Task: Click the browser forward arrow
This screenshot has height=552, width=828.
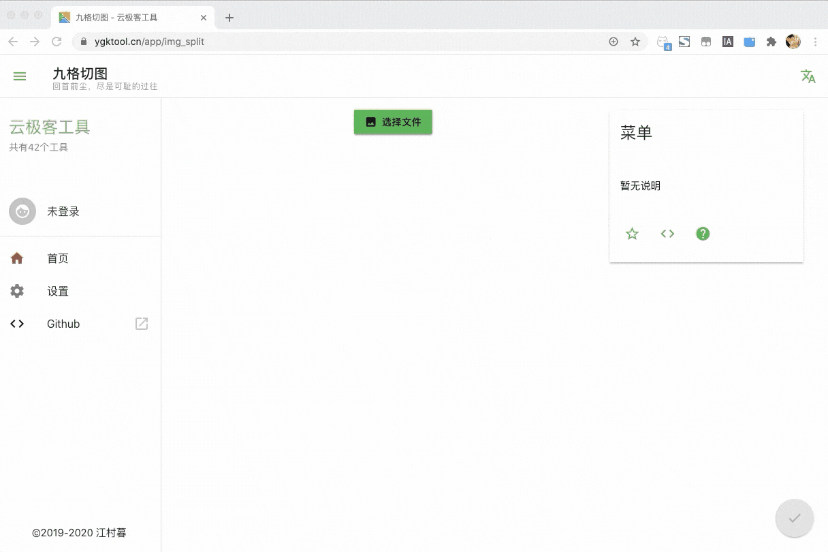Action: [35, 42]
